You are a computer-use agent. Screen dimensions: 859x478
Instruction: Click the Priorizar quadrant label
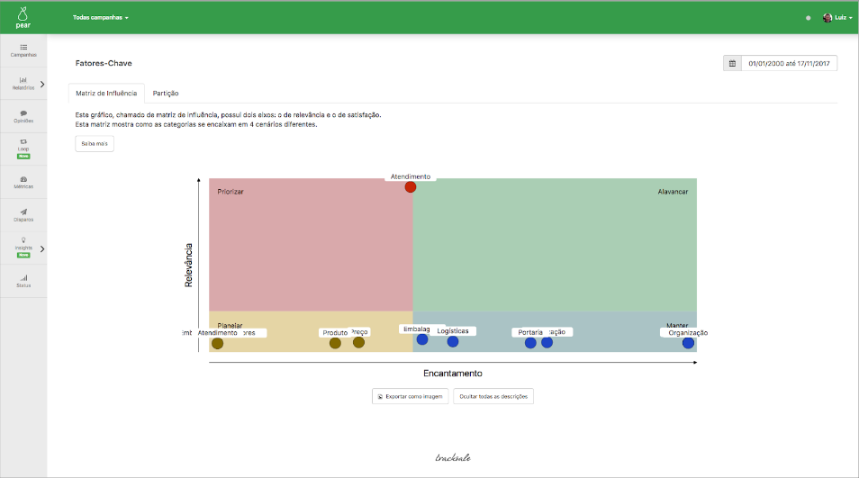[x=231, y=192]
